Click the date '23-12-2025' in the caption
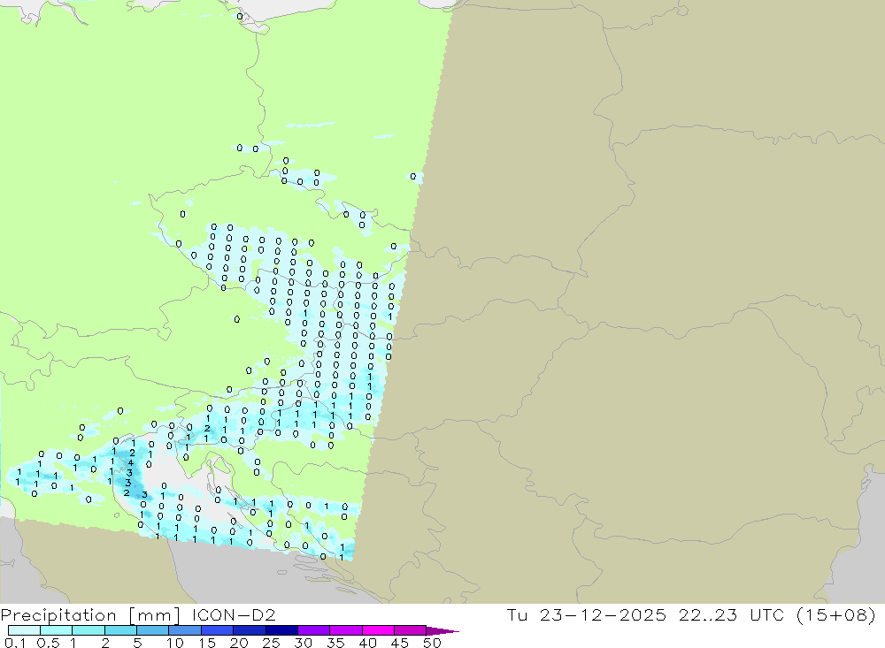This screenshot has width=885, height=648. [x=603, y=614]
